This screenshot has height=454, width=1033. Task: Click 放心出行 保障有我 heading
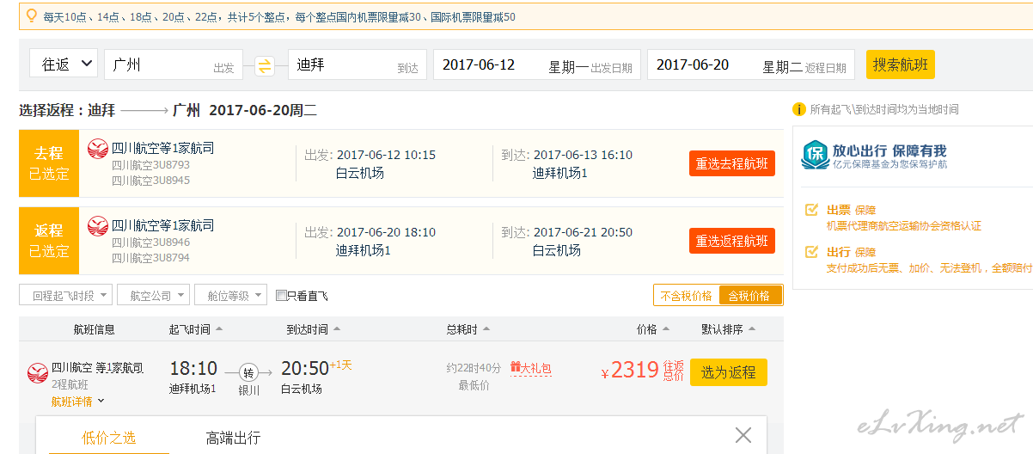pos(889,150)
